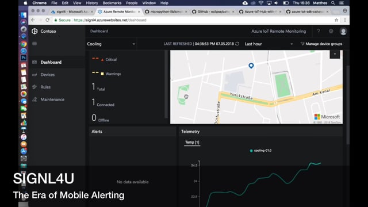Viewport: 368px width, 207px height.
Task: Open Notification Center from menu bar
Action: tap(342, 3)
